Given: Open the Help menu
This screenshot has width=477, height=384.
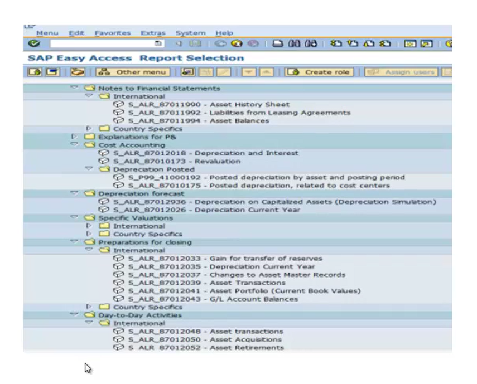Looking at the screenshot, I should coord(224,33).
